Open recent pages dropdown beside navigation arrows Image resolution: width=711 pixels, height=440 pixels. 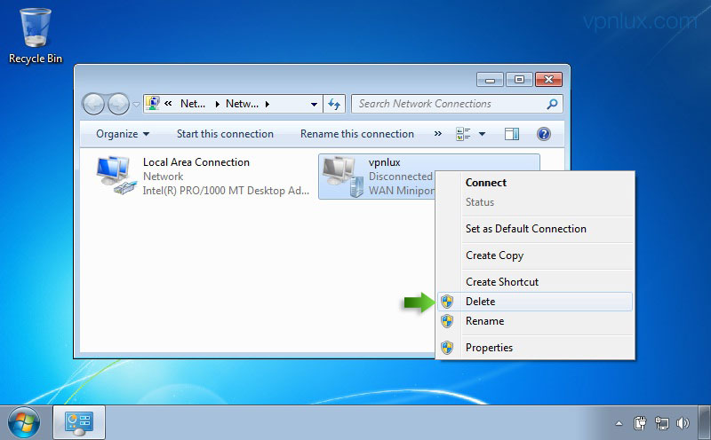coord(136,105)
